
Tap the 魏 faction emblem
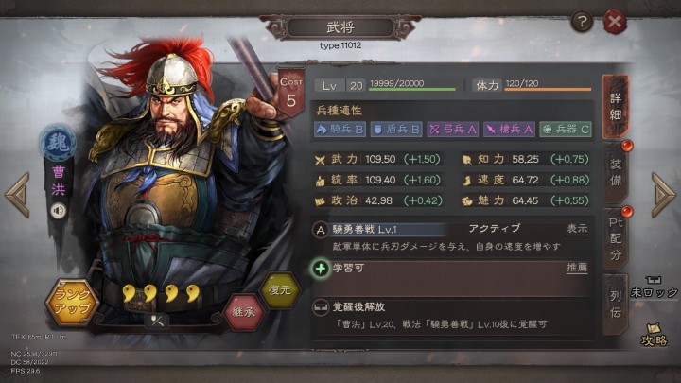tap(58, 143)
